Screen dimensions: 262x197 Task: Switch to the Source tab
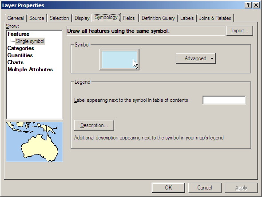click(37, 18)
